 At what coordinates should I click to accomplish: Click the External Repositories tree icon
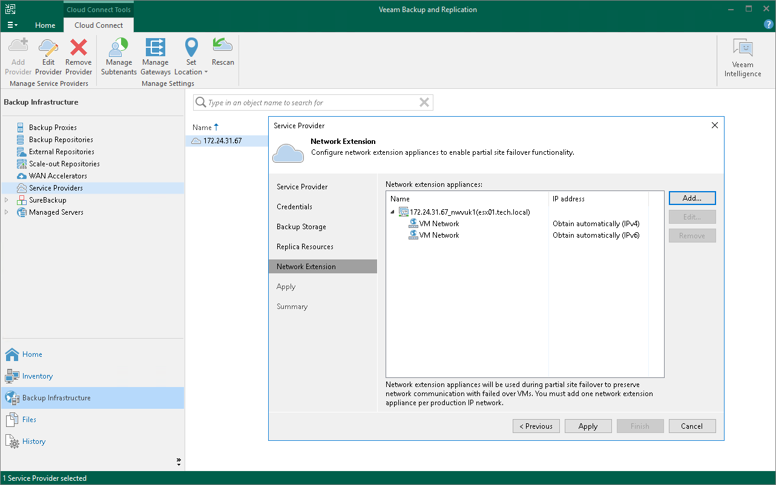22,152
